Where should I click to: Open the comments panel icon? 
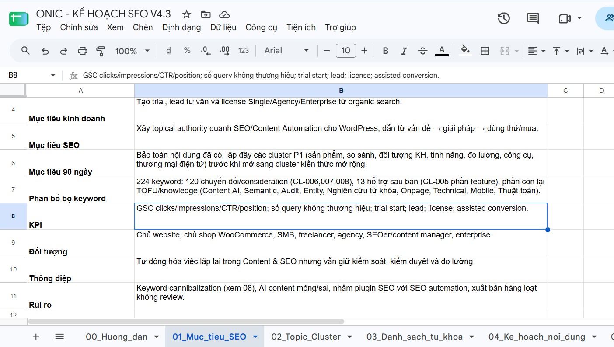click(533, 18)
